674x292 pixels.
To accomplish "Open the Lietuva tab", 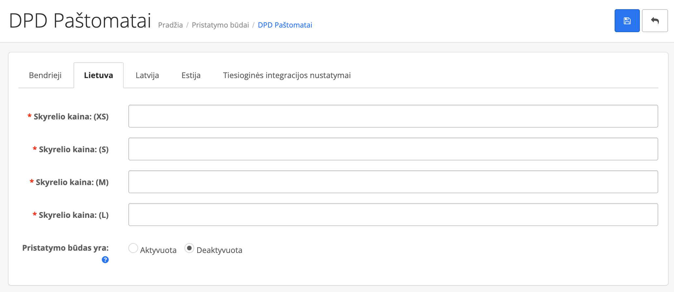I will (98, 75).
